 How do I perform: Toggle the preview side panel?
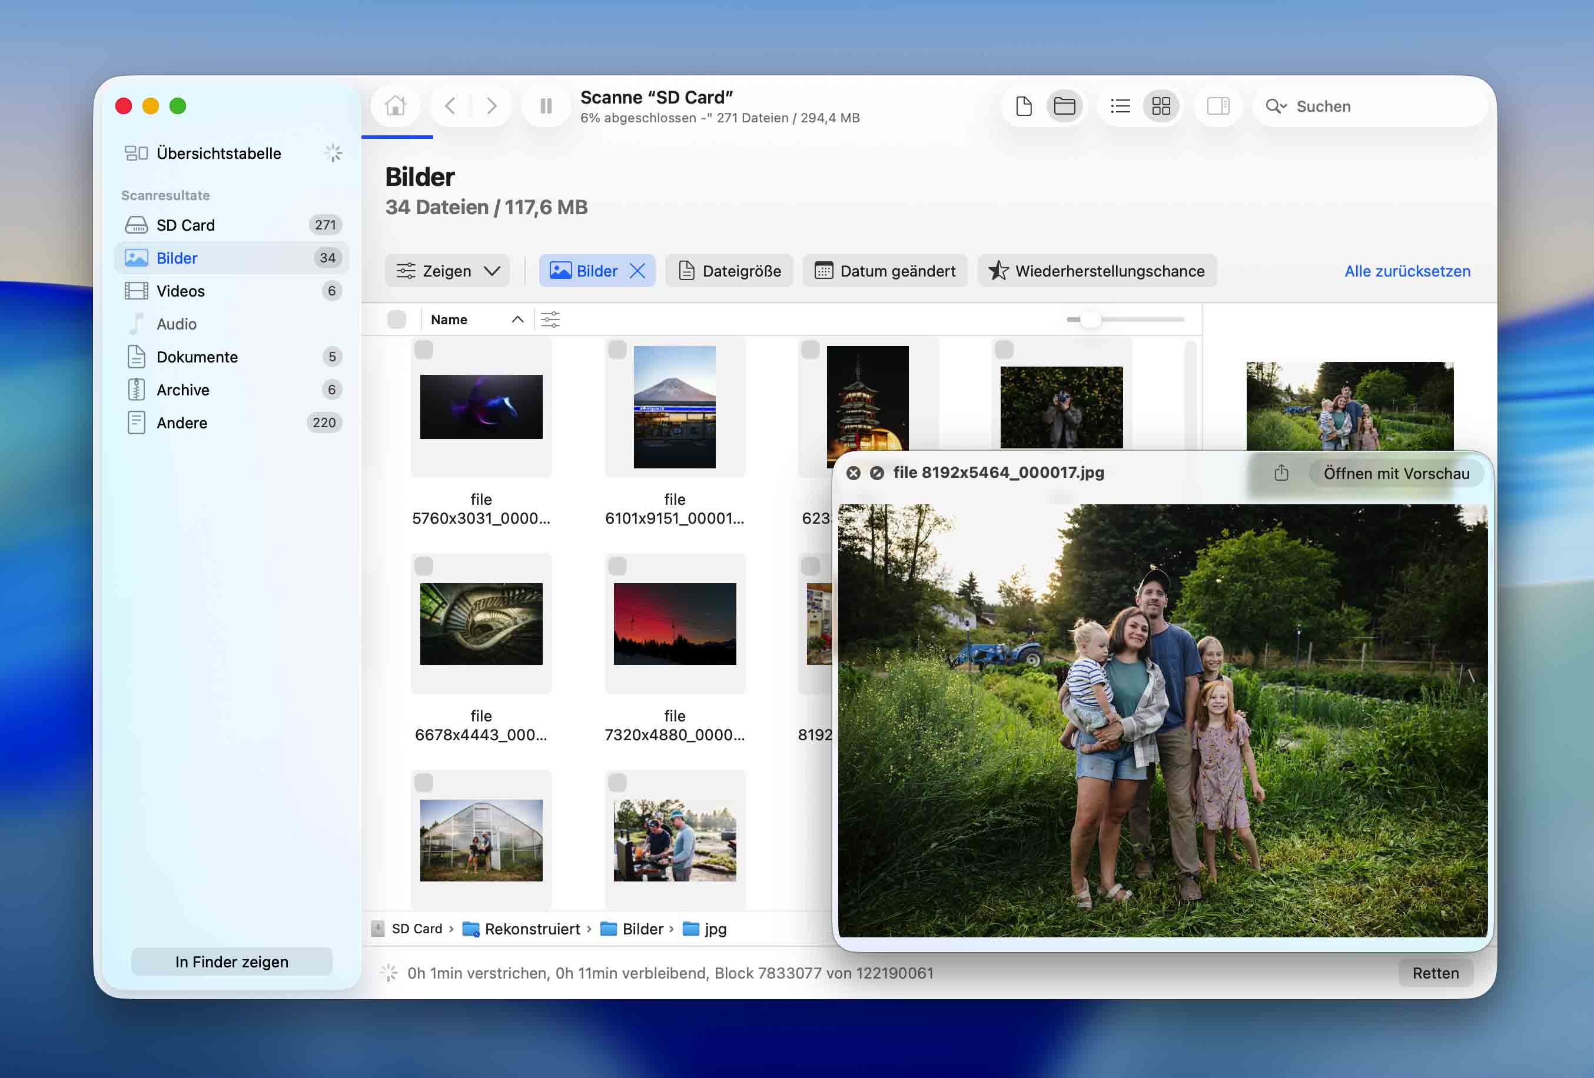1218,107
